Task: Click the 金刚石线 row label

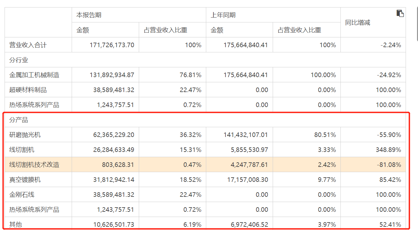Action: click(x=22, y=195)
